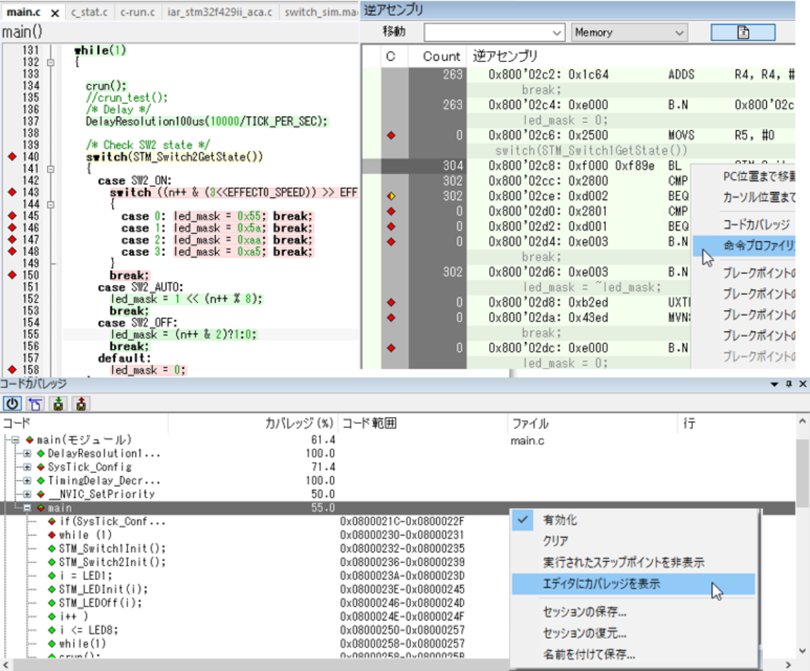This screenshot has width=810, height=671.
Task: Click the コード範囲 column header
Action: pyautogui.click(x=423, y=424)
